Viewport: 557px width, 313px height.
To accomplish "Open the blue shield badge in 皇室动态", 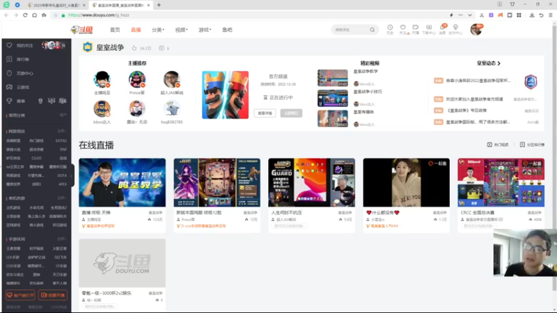I will click(531, 82).
